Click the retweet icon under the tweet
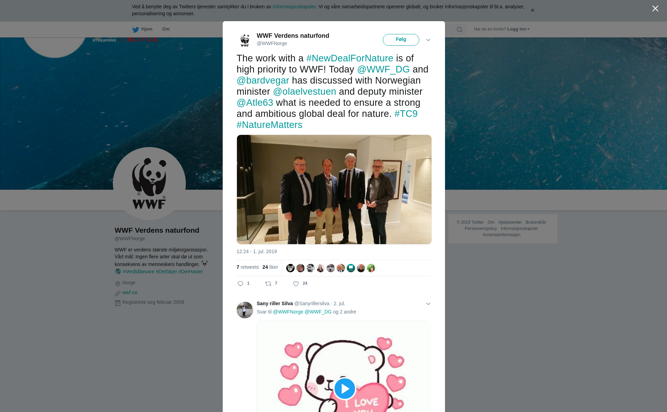This screenshot has width=667, height=412. click(x=268, y=284)
